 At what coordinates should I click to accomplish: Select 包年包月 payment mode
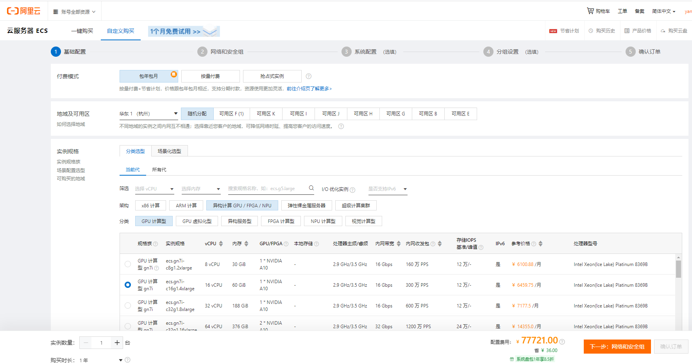(x=149, y=76)
